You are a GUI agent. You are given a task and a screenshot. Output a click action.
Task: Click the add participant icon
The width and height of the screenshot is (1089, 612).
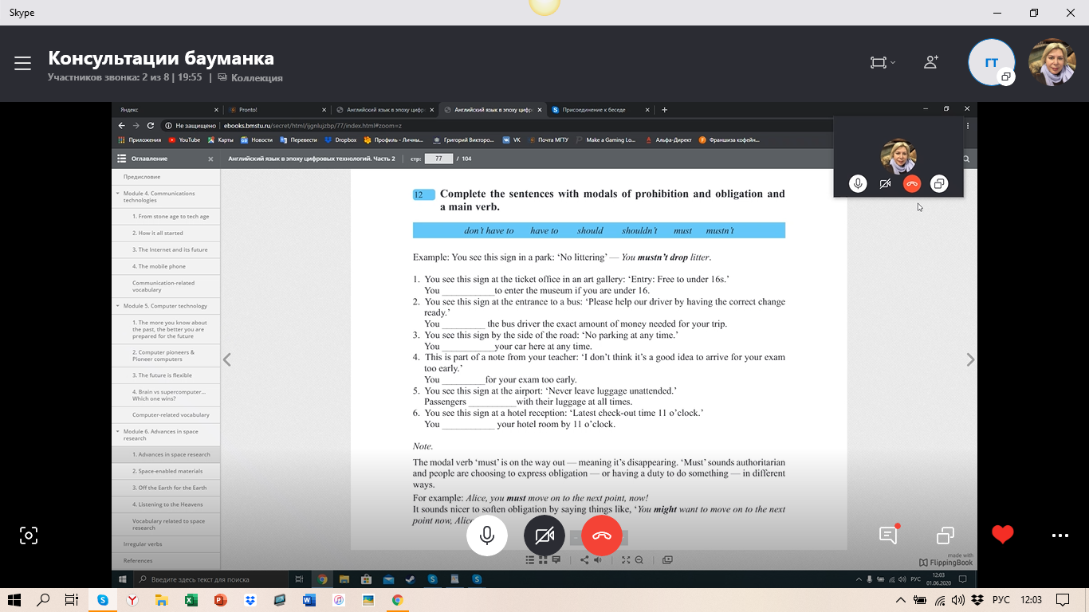(930, 62)
